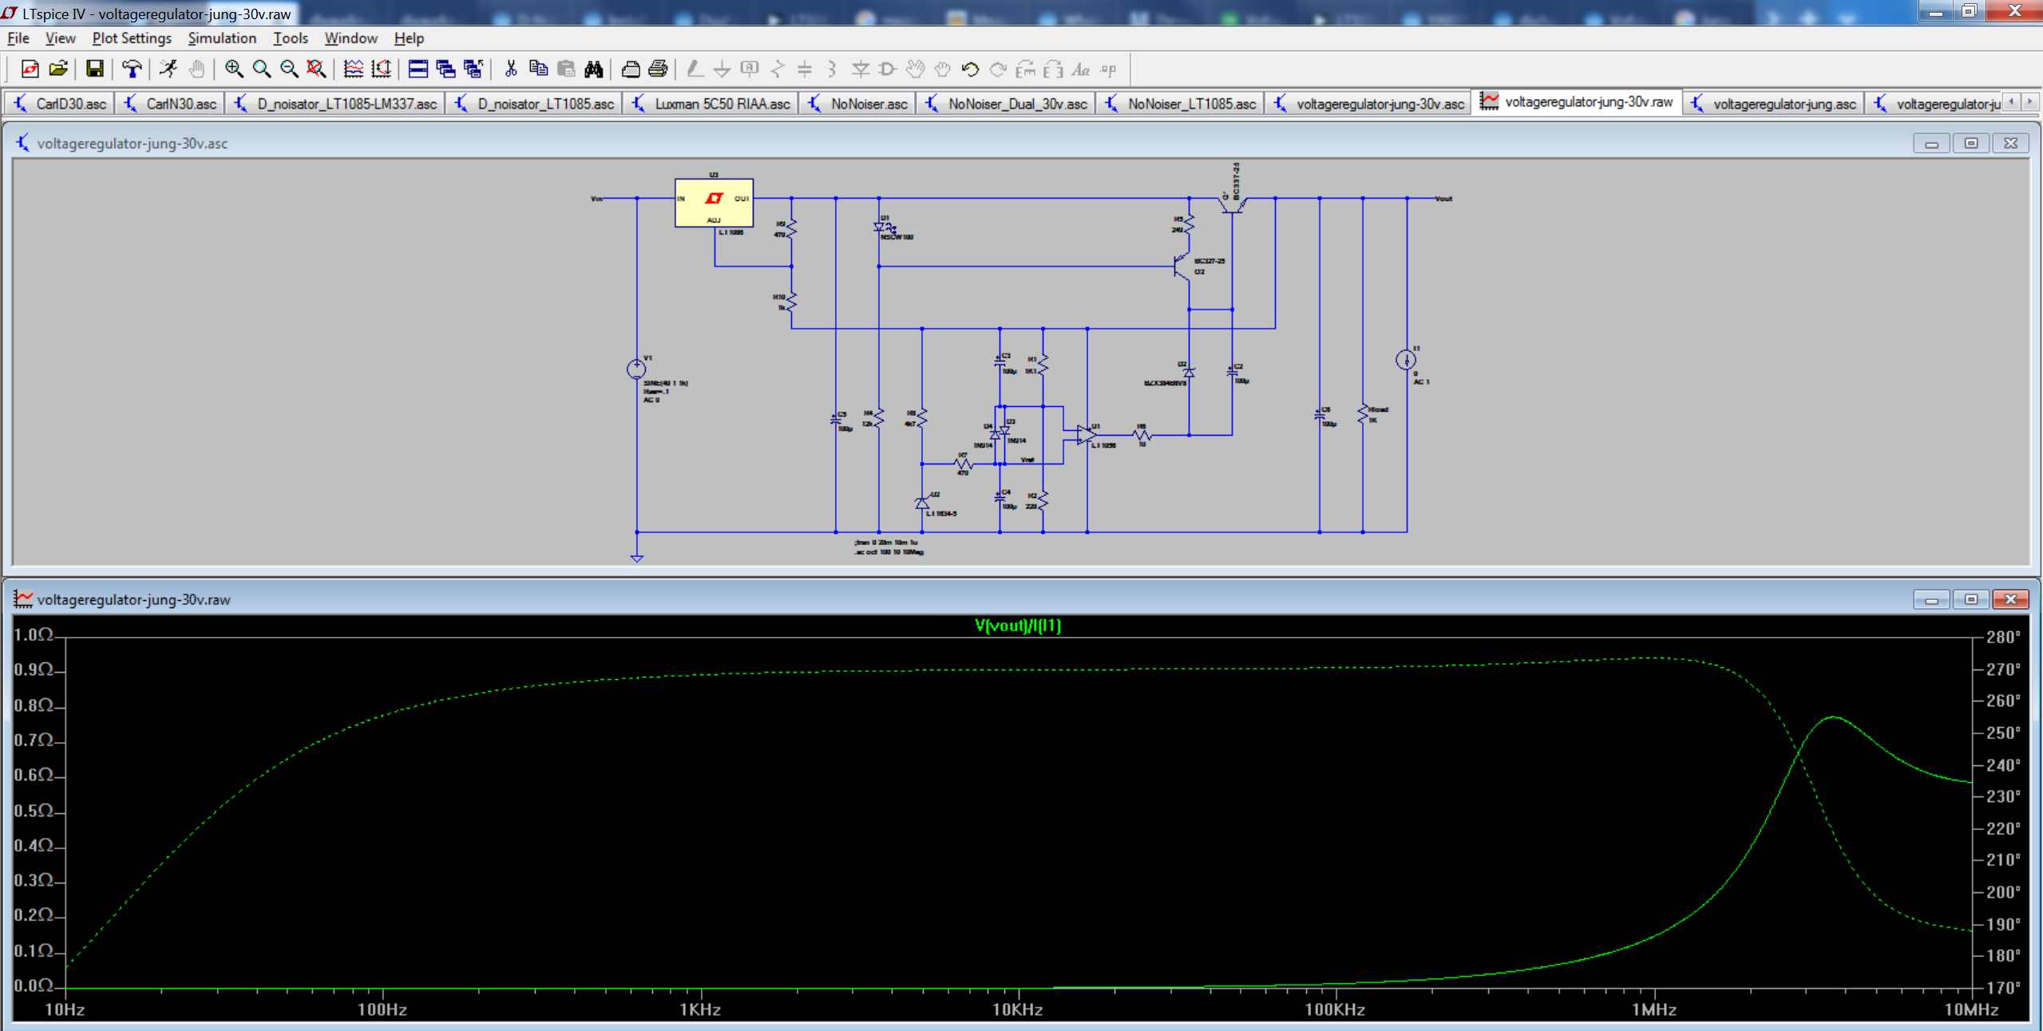The height and width of the screenshot is (1031, 2043).
Task: Click the Draw Wire pencil icon
Action: (x=695, y=69)
